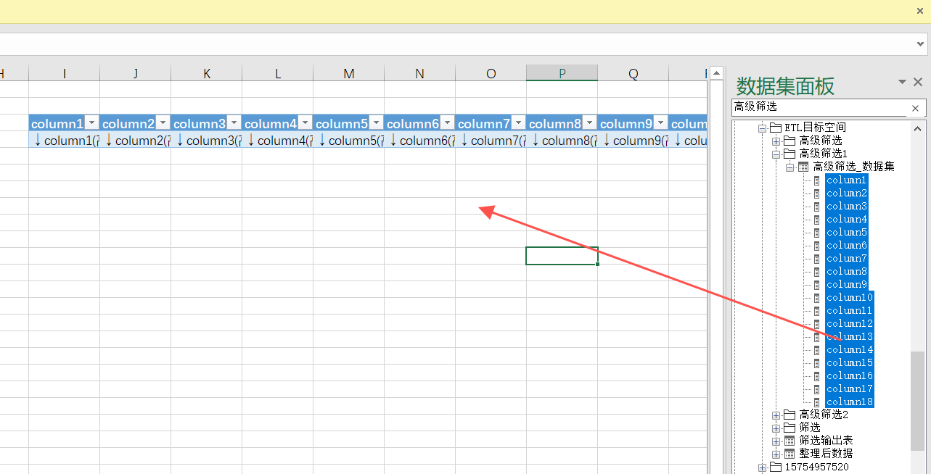Collapse the 高级筛选1 tree node
Screen dimensions: 931x474
click(x=776, y=154)
